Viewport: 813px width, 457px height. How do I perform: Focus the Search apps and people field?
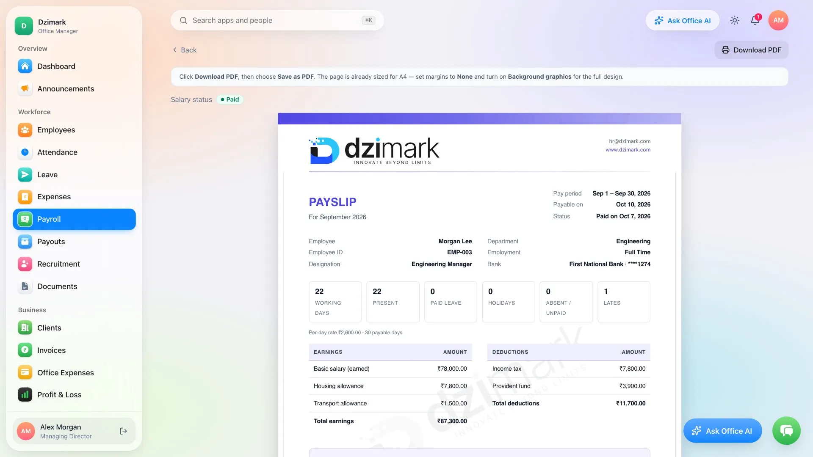(277, 20)
